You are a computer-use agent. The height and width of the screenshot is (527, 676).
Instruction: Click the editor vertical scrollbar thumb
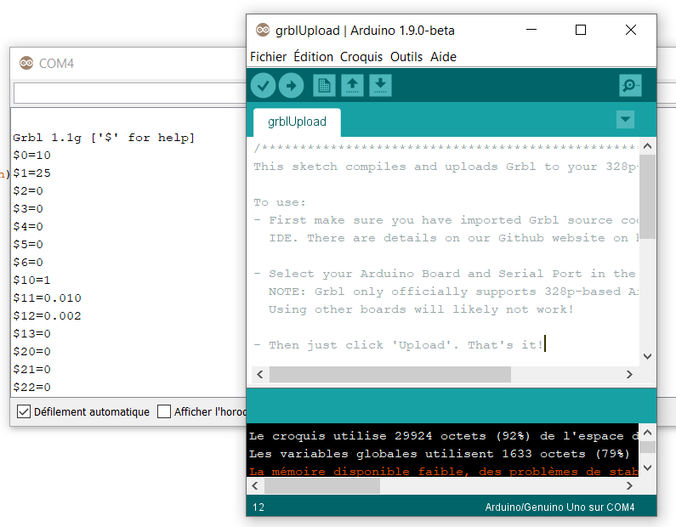tap(647, 196)
